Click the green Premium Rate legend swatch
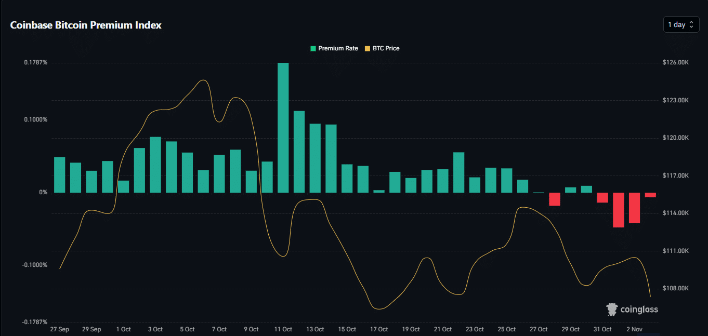Viewport: 708px width, 336px height. 313,48
